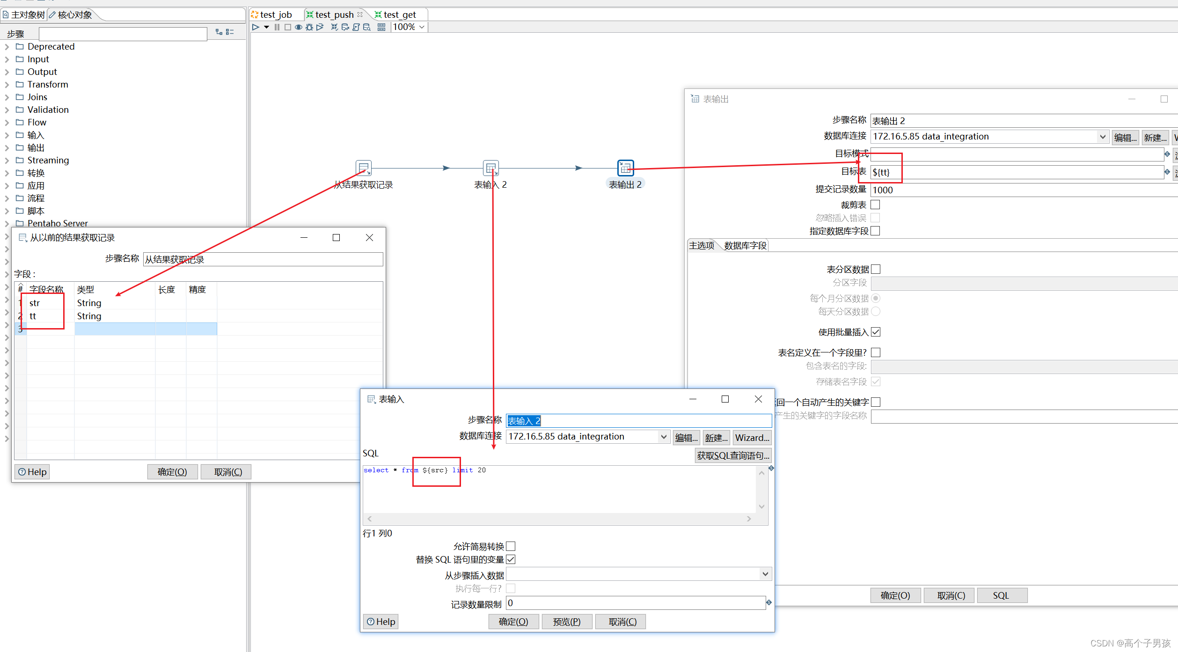Open 从步骤插入数据 dropdown
Viewport: 1178px width, 652px height.
click(x=765, y=574)
